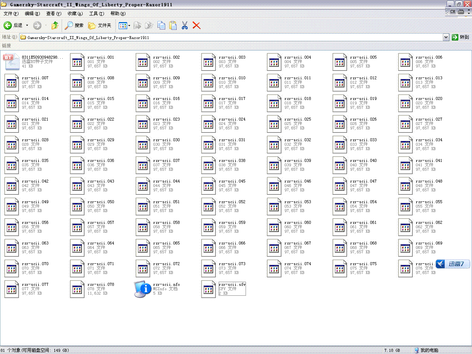
Task: Open the Help (帮助) menu
Action: point(118,14)
